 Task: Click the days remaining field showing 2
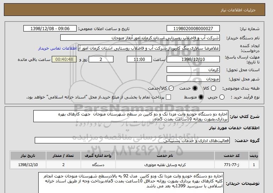[101, 59]
